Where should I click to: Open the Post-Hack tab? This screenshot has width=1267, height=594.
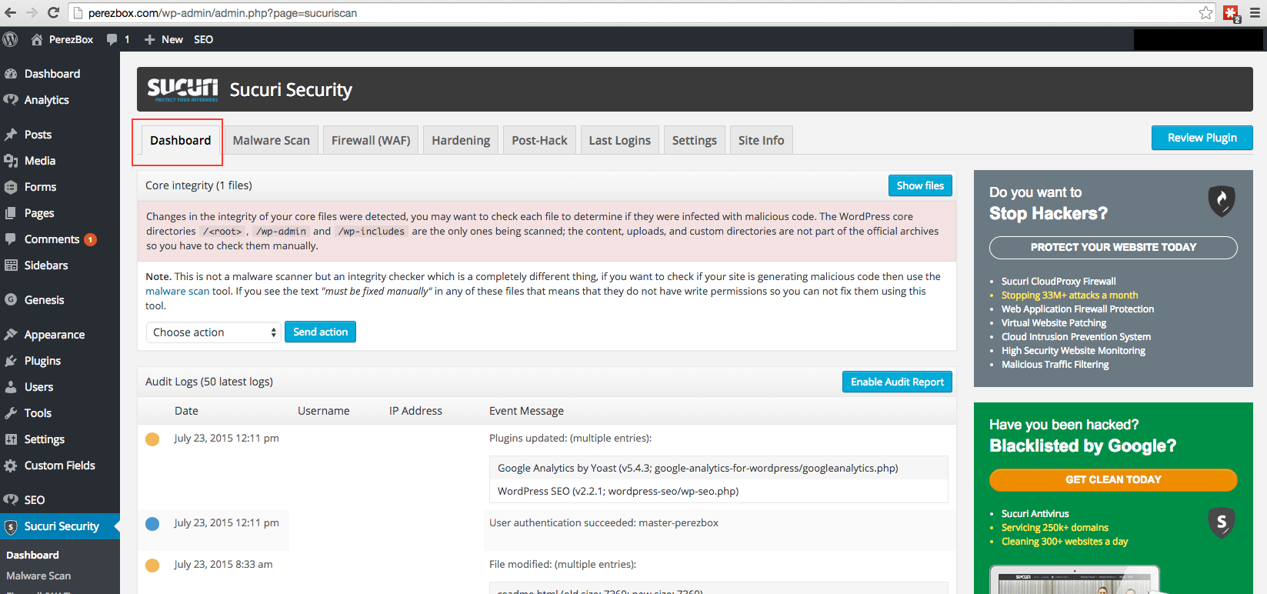click(x=539, y=140)
